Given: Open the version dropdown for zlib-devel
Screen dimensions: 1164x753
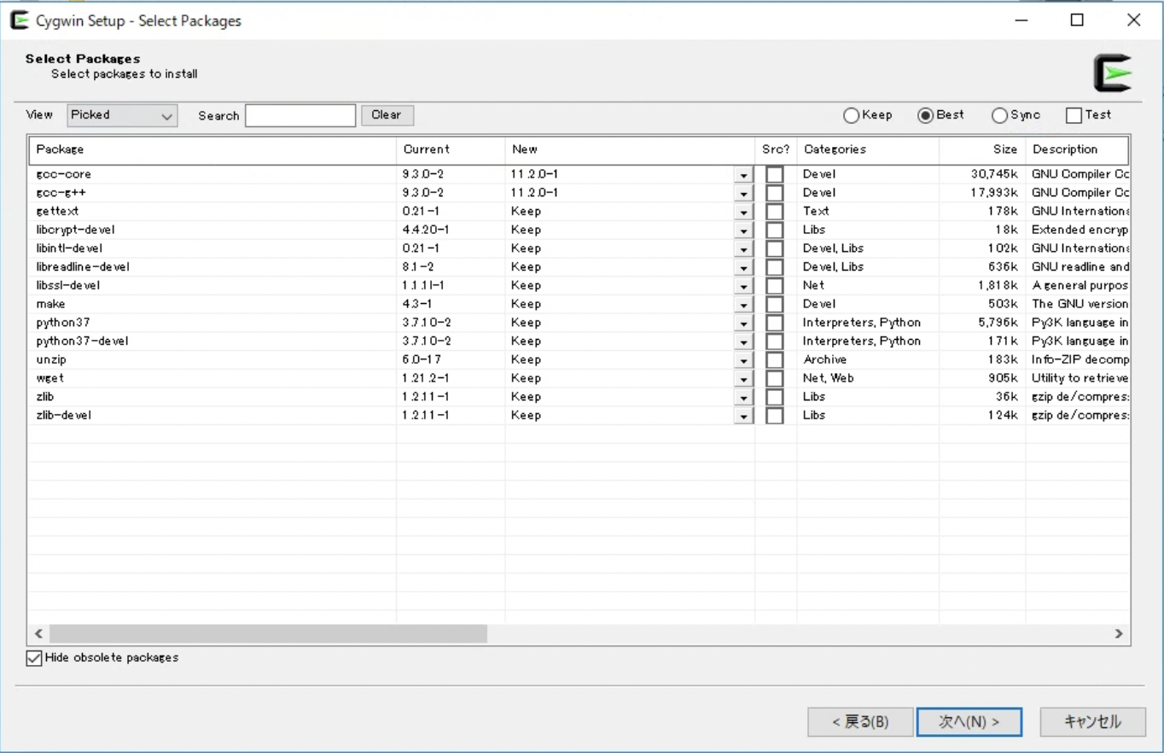Looking at the screenshot, I should pos(742,416).
